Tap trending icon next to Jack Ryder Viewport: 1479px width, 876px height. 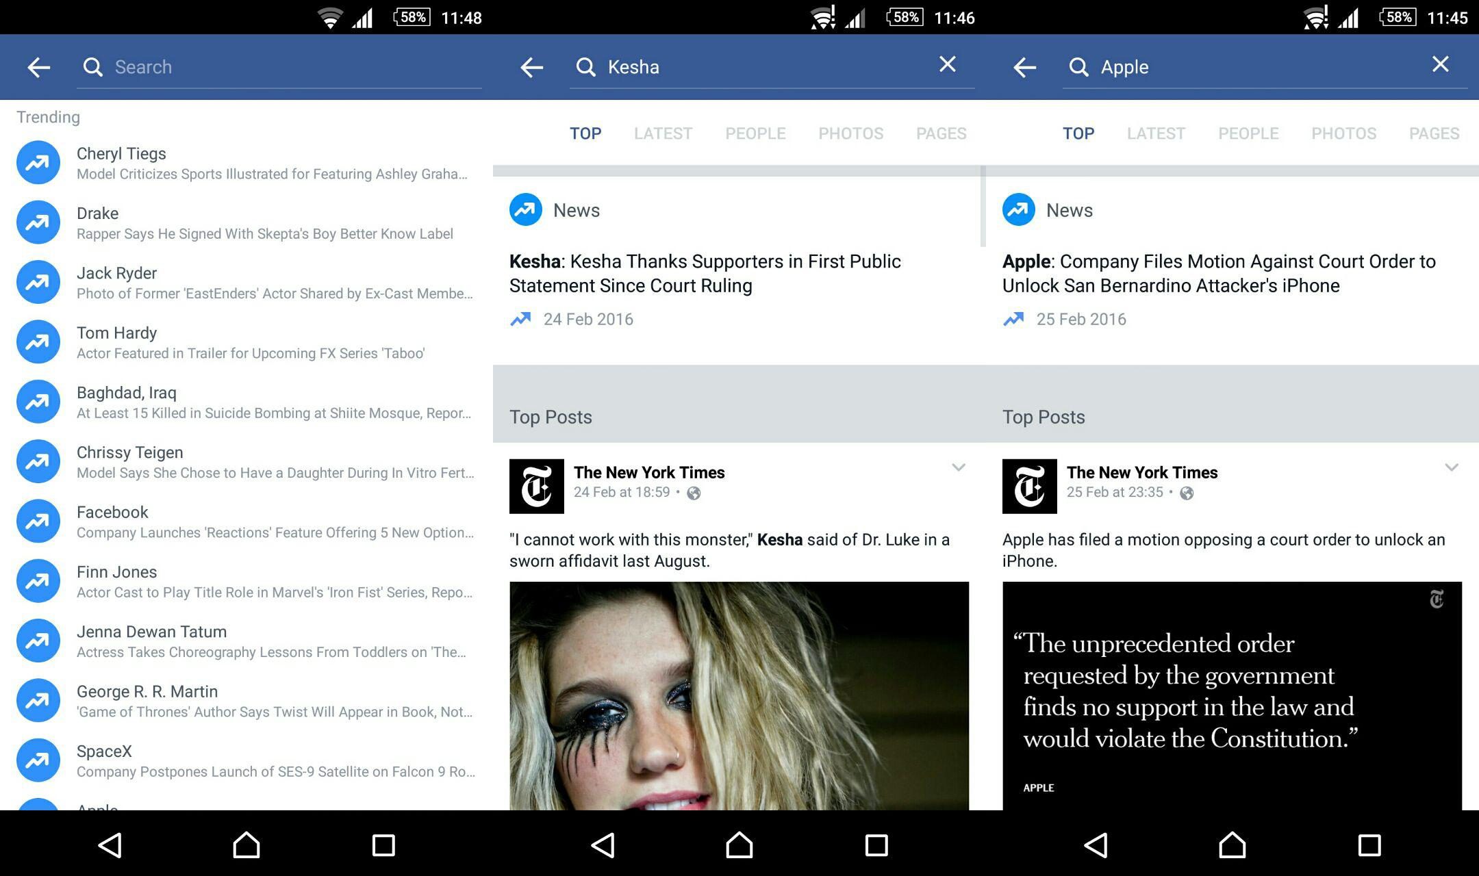click(38, 282)
